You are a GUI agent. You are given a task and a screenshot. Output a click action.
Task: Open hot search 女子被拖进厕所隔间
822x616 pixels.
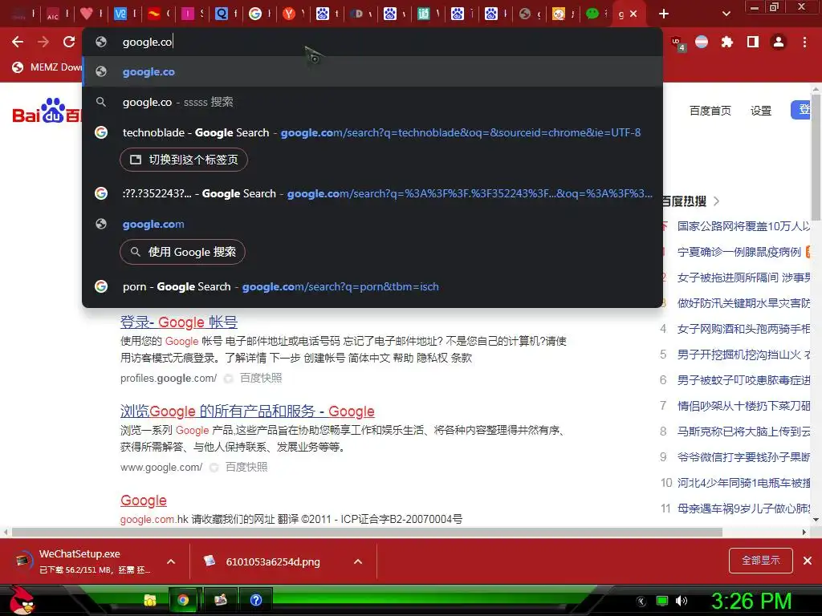click(x=743, y=278)
